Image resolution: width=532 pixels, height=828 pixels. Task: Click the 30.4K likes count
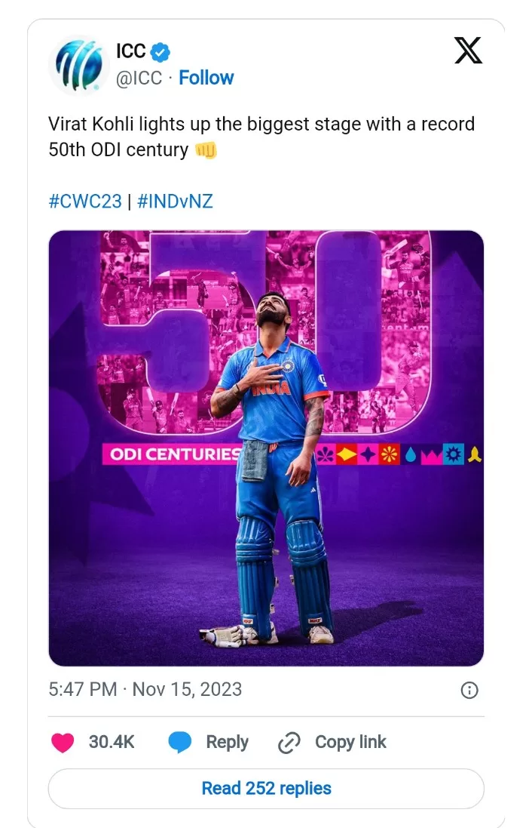click(x=112, y=743)
